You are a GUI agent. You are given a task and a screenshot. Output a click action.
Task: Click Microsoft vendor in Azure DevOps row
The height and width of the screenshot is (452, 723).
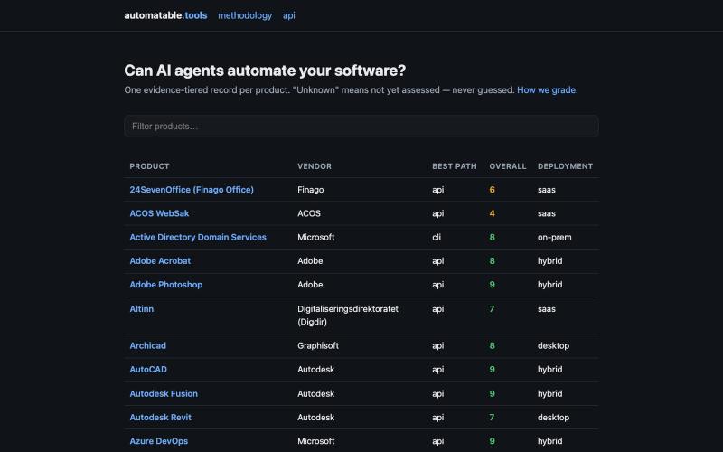click(x=315, y=441)
